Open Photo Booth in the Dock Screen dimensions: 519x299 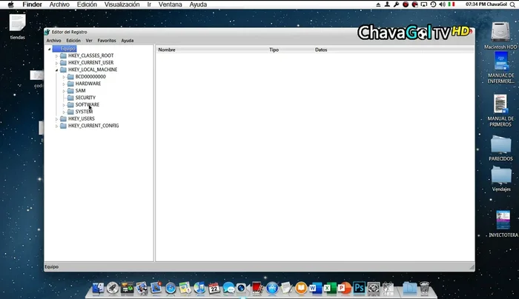257,288
